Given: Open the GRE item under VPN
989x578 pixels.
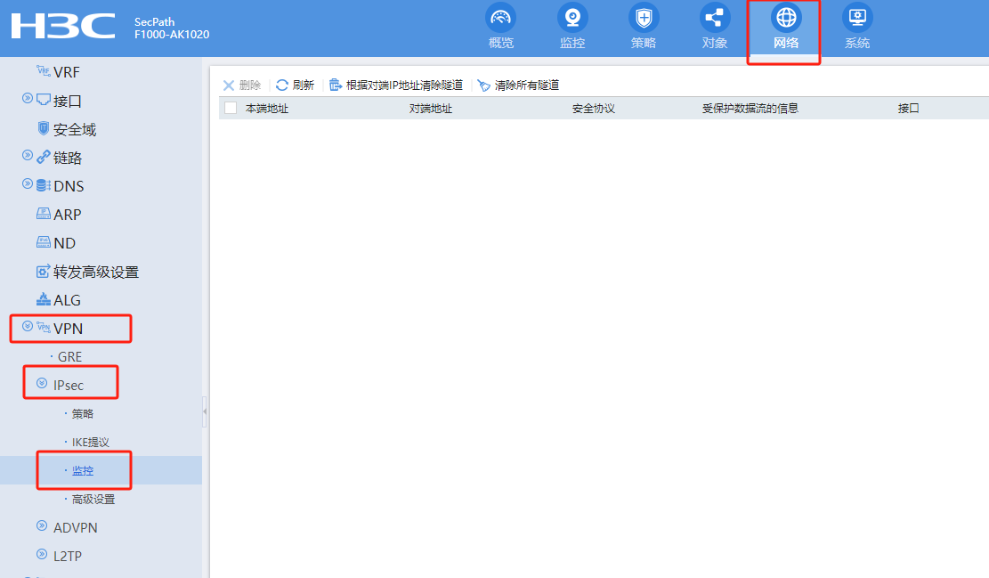Looking at the screenshot, I should point(69,357).
